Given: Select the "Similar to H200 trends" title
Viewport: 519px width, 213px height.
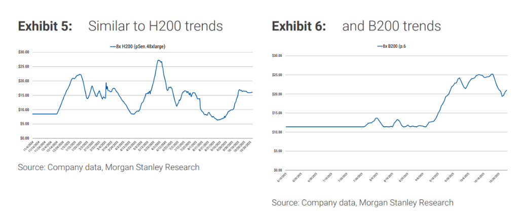Looking at the screenshot, I should 156,26.
